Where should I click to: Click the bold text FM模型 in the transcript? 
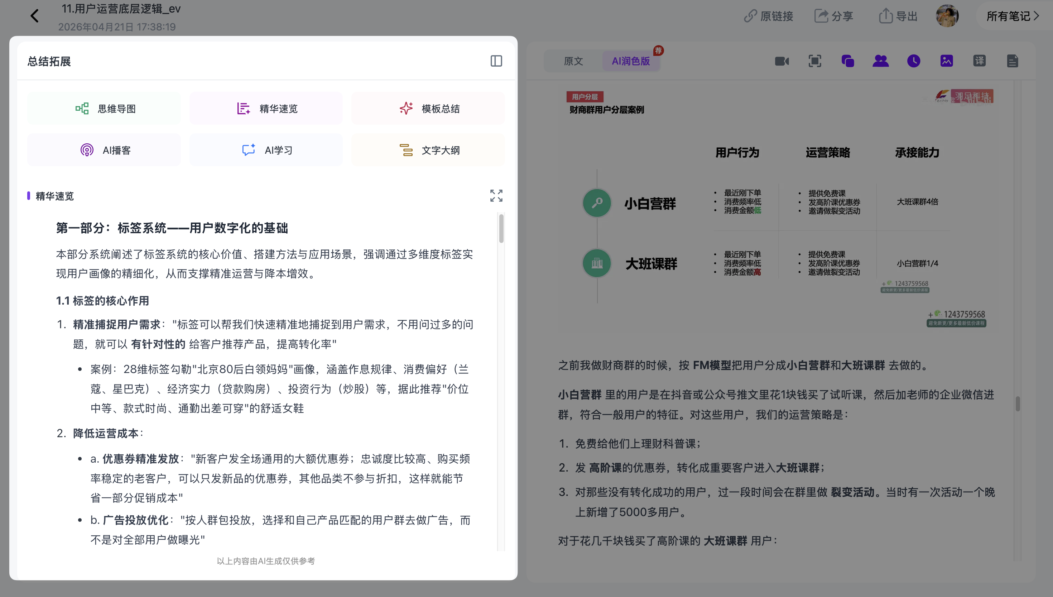click(x=712, y=365)
